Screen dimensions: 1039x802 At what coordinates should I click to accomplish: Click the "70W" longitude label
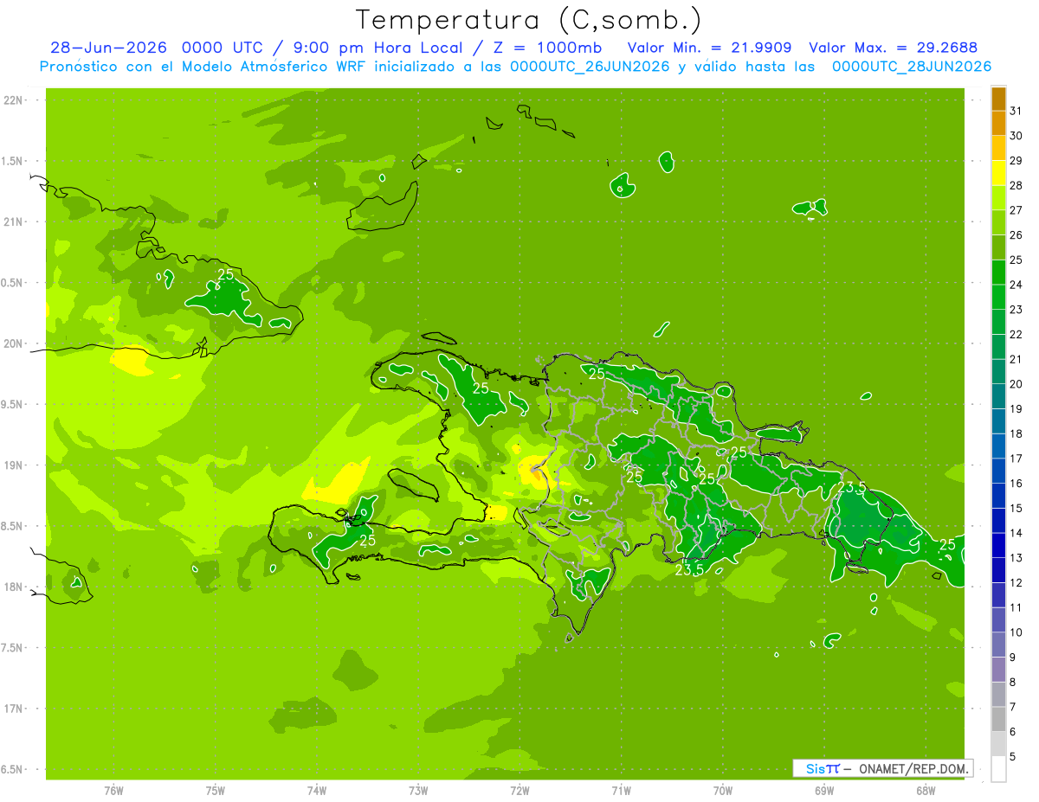click(723, 790)
